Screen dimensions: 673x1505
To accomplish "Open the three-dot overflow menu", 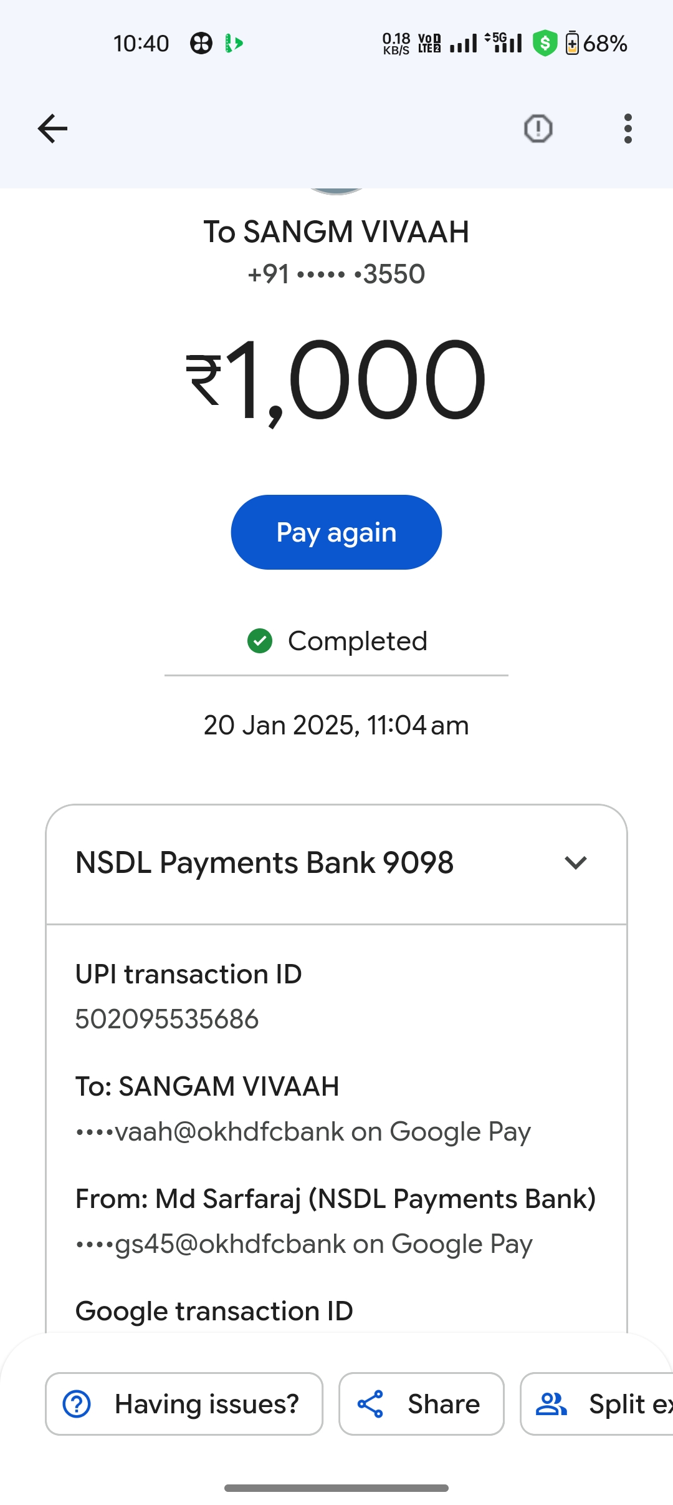I will pyautogui.click(x=628, y=129).
